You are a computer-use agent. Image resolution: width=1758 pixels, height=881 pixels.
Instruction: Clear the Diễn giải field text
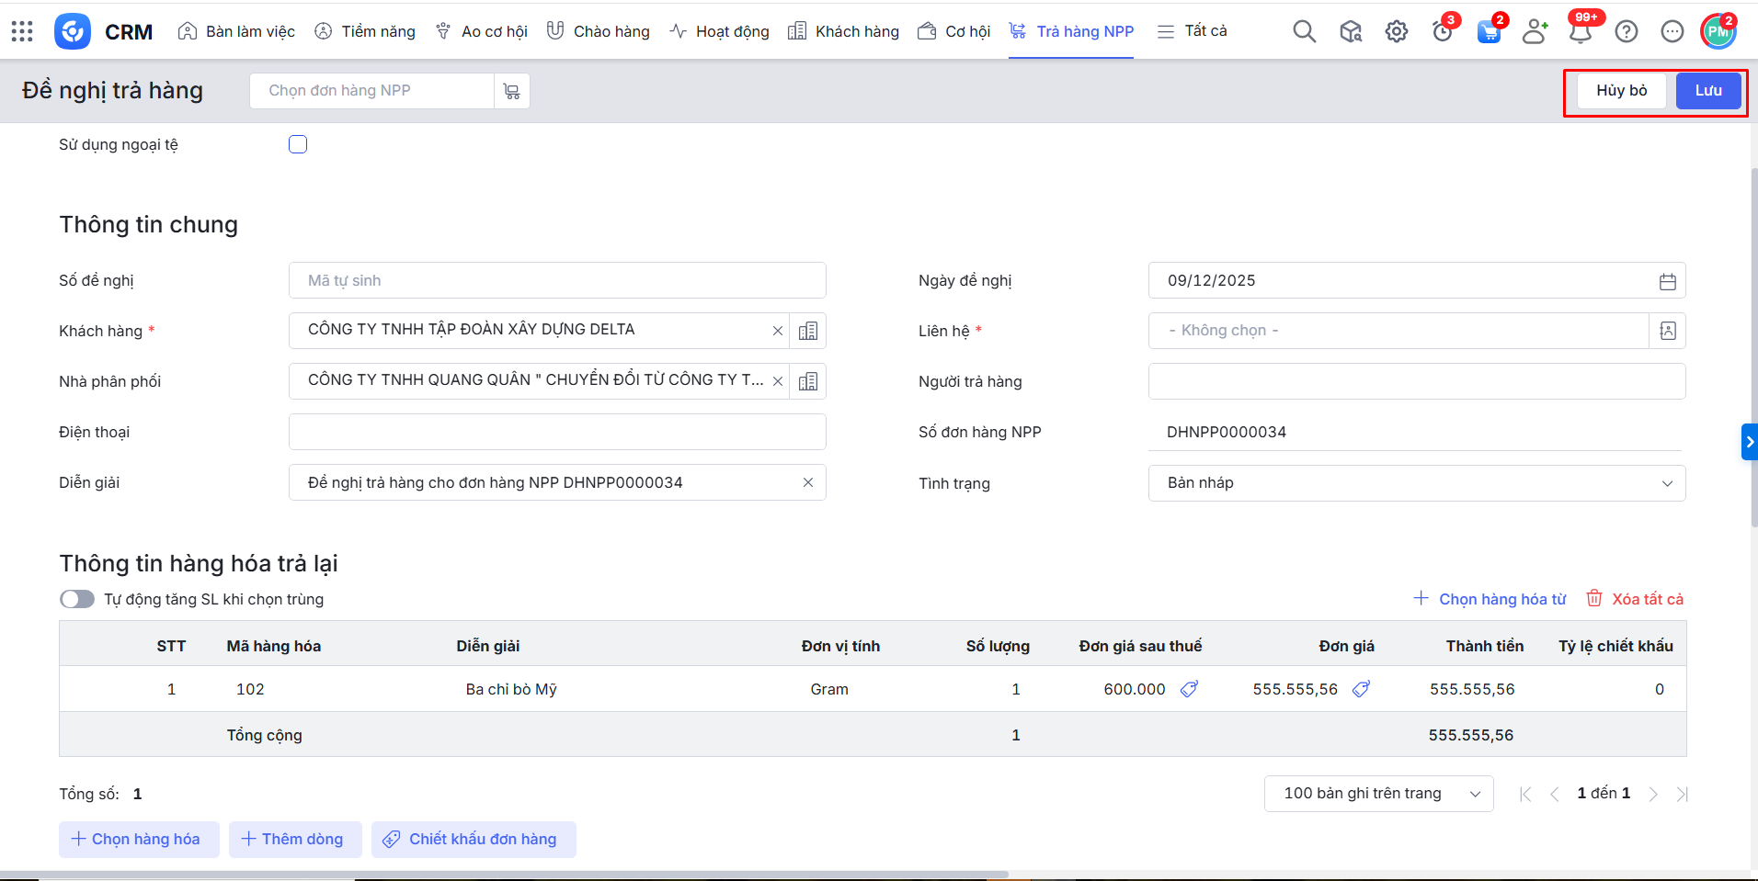(x=807, y=482)
